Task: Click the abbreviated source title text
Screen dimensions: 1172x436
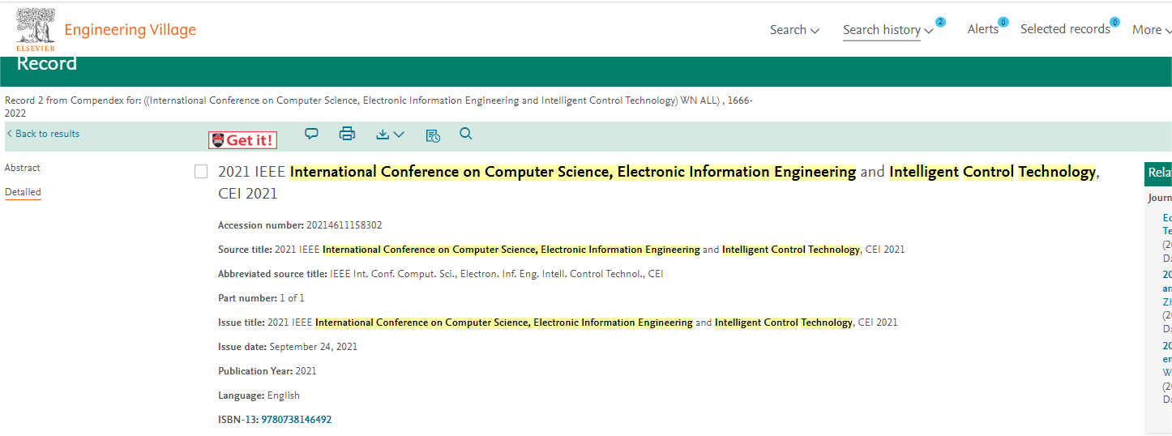Action: pos(497,274)
